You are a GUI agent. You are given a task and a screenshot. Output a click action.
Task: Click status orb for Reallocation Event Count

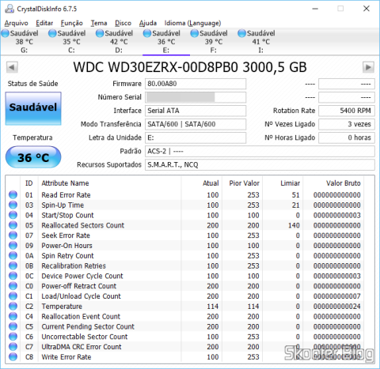coord(13,316)
